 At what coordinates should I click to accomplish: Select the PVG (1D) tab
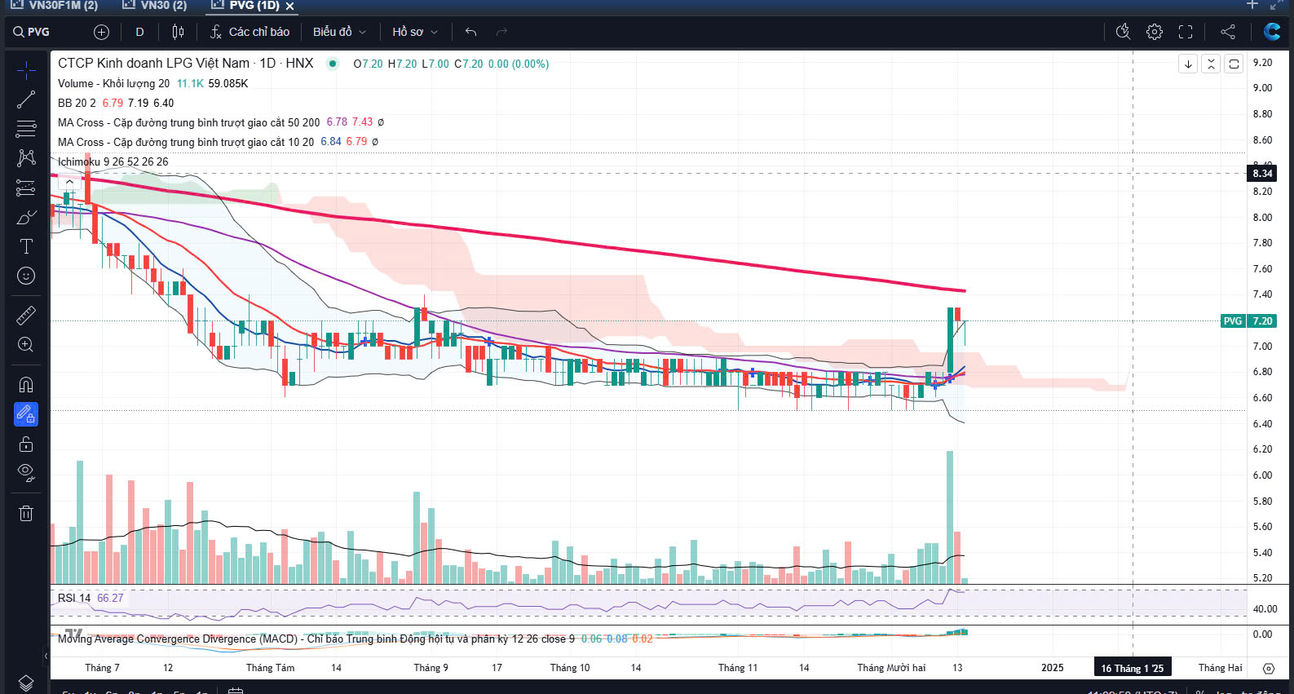[245, 6]
